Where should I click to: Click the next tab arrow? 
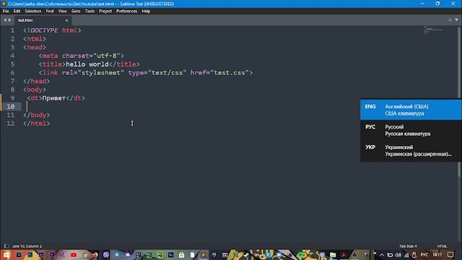(9, 20)
